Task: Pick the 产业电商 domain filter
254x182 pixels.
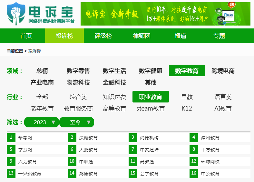Action: pos(42,82)
